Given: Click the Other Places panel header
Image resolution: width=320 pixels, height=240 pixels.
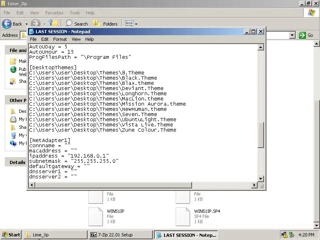Looking at the screenshot, I should tap(16, 100).
